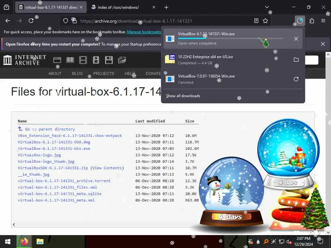Viewport: 331px width, 248px height.
Task: Open virtual-box-6.1.17-141331_meta.sqlite
Action: [59, 194]
